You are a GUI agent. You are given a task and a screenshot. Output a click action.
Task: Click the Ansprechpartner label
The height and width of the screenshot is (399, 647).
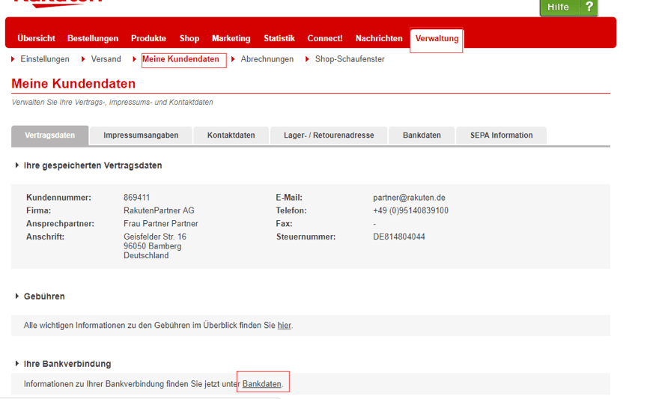tap(60, 224)
